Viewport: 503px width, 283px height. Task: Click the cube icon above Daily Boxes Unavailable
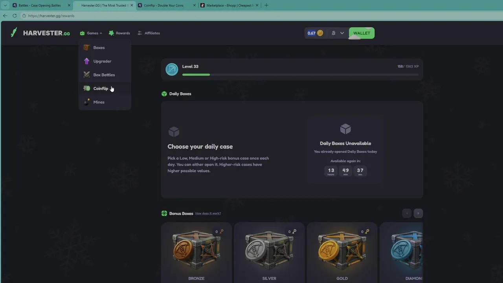(x=345, y=129)
